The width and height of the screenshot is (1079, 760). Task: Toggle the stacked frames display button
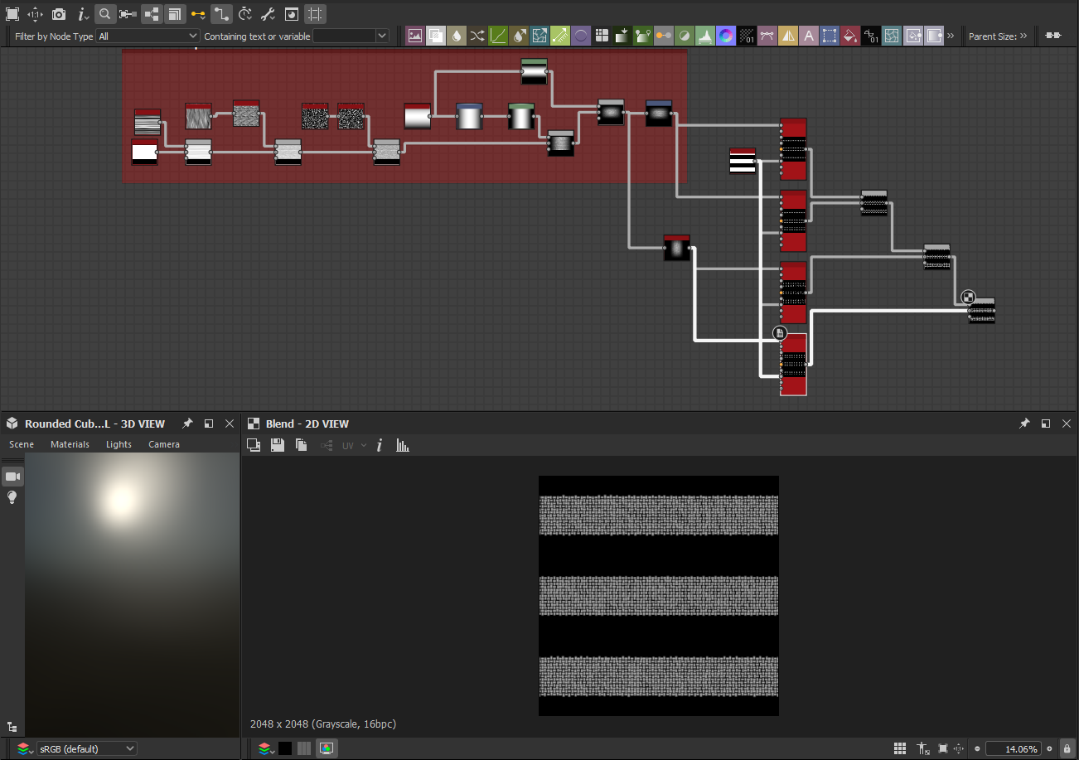174,14
